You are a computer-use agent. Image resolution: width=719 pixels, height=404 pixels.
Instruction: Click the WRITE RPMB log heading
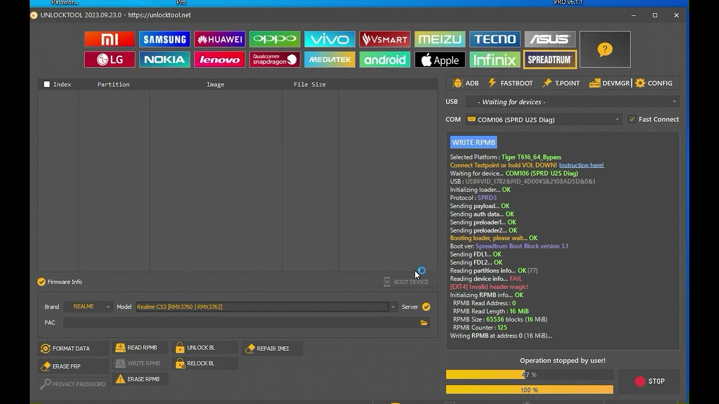click(x=474, y=143)
